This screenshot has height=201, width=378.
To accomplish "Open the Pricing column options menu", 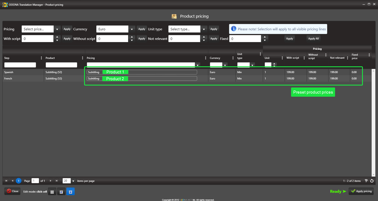I will tap(206, 58).
